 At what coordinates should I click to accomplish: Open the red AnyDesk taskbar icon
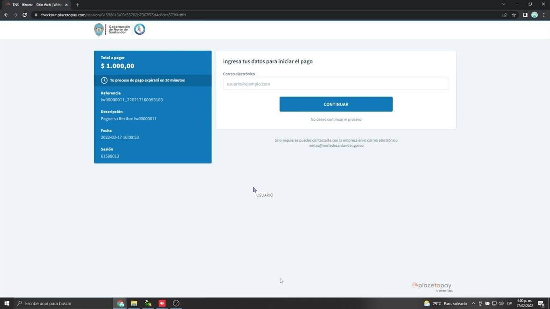pyautogui.click(x=162, y=303)
